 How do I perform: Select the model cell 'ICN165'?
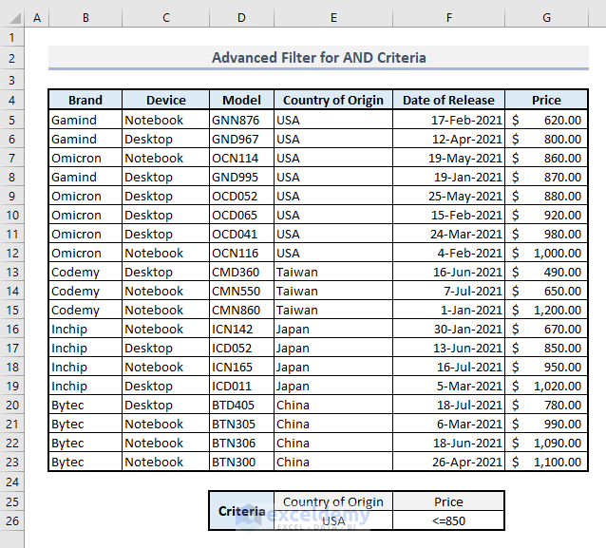click(x=241, y=367)
